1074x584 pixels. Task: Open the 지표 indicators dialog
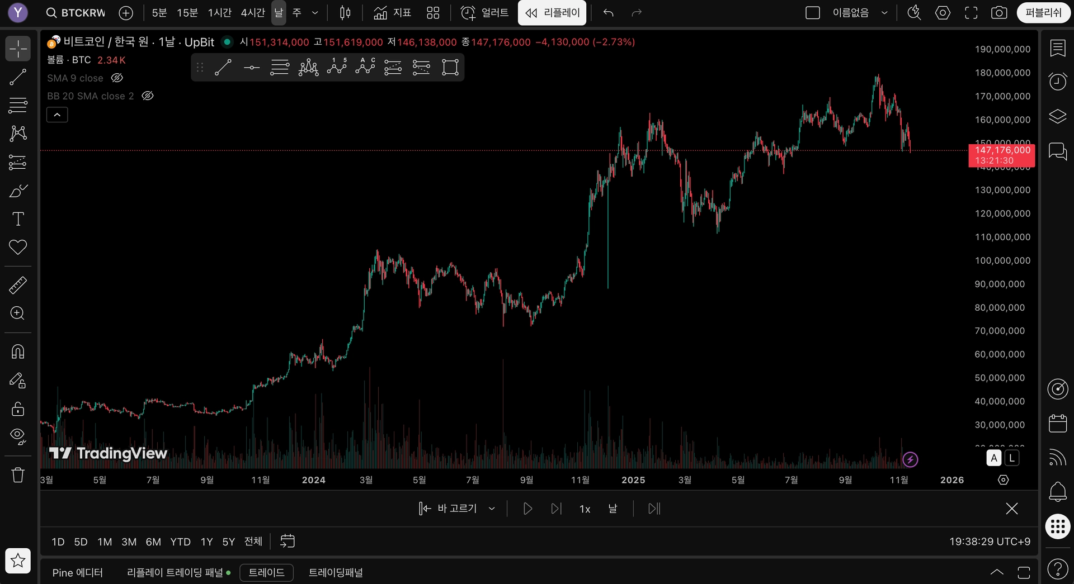393,13
